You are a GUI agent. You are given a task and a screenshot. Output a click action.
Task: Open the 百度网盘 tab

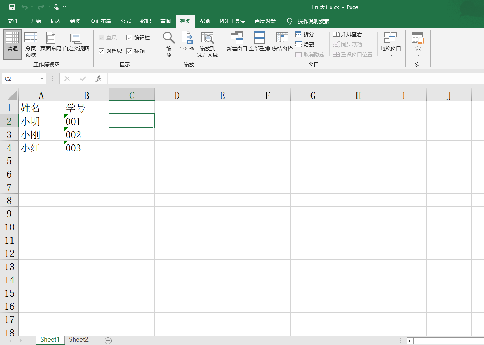pos(265,21)
